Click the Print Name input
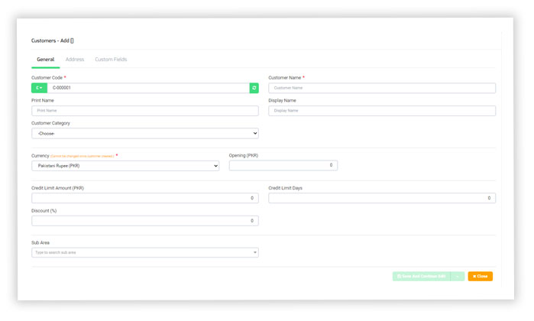Screen dimensions: 534x321 click(145, 111)
